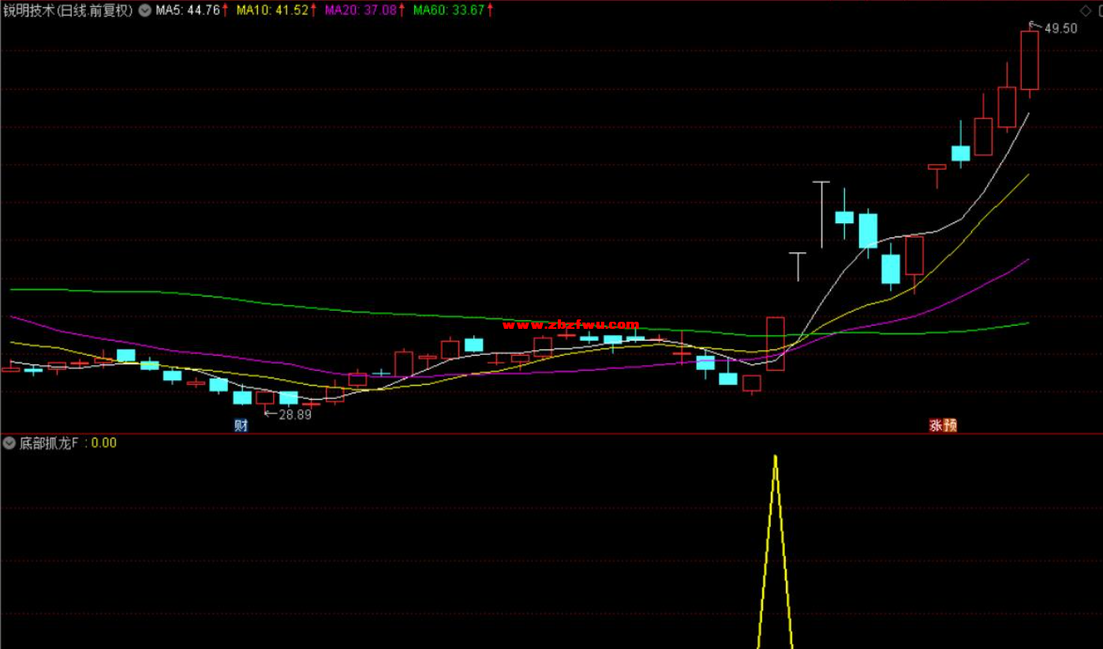The image size is (1103, 649).
Task: Open the 预 forecast marker
Action: [x=951, y=425]
